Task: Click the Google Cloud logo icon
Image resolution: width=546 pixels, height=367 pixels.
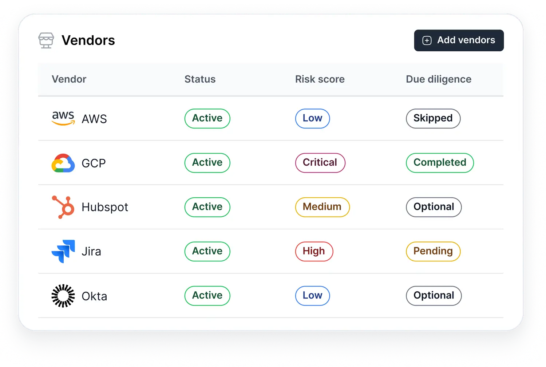Action: tap(63, 163)
